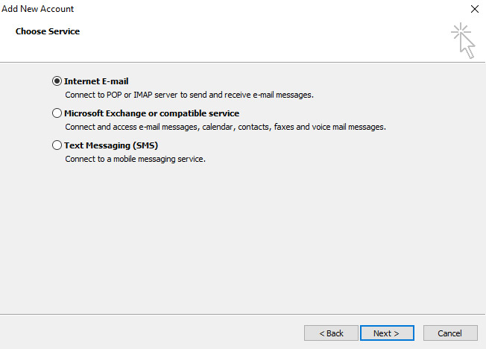Click the bold Text Messaging (SMS) label

click(x=111, y=145)
